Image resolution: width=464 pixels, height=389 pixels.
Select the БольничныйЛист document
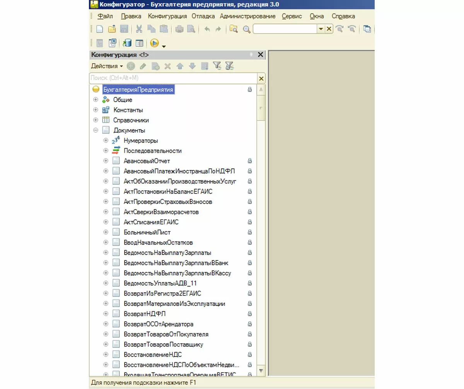pos(147,232)
